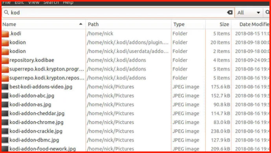271x153 pixels.
Task: Select folder icon of kodion in userdata path
Action: (x=5, y=52)
